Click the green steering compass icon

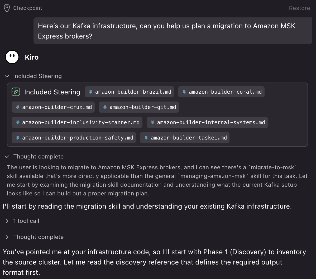pos(16,92)
